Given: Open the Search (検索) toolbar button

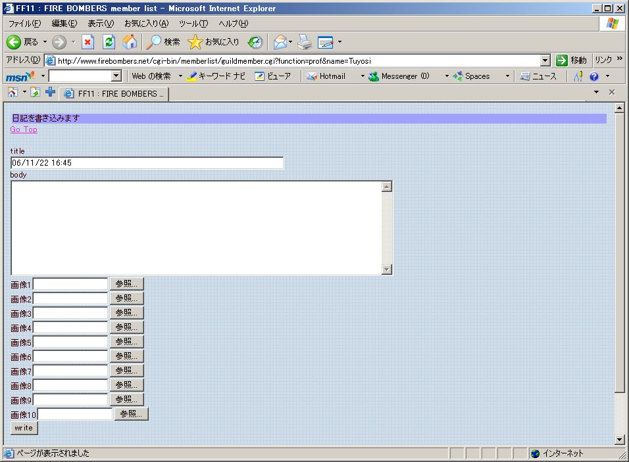Looking at the screenshot, I should pos(163,42).
